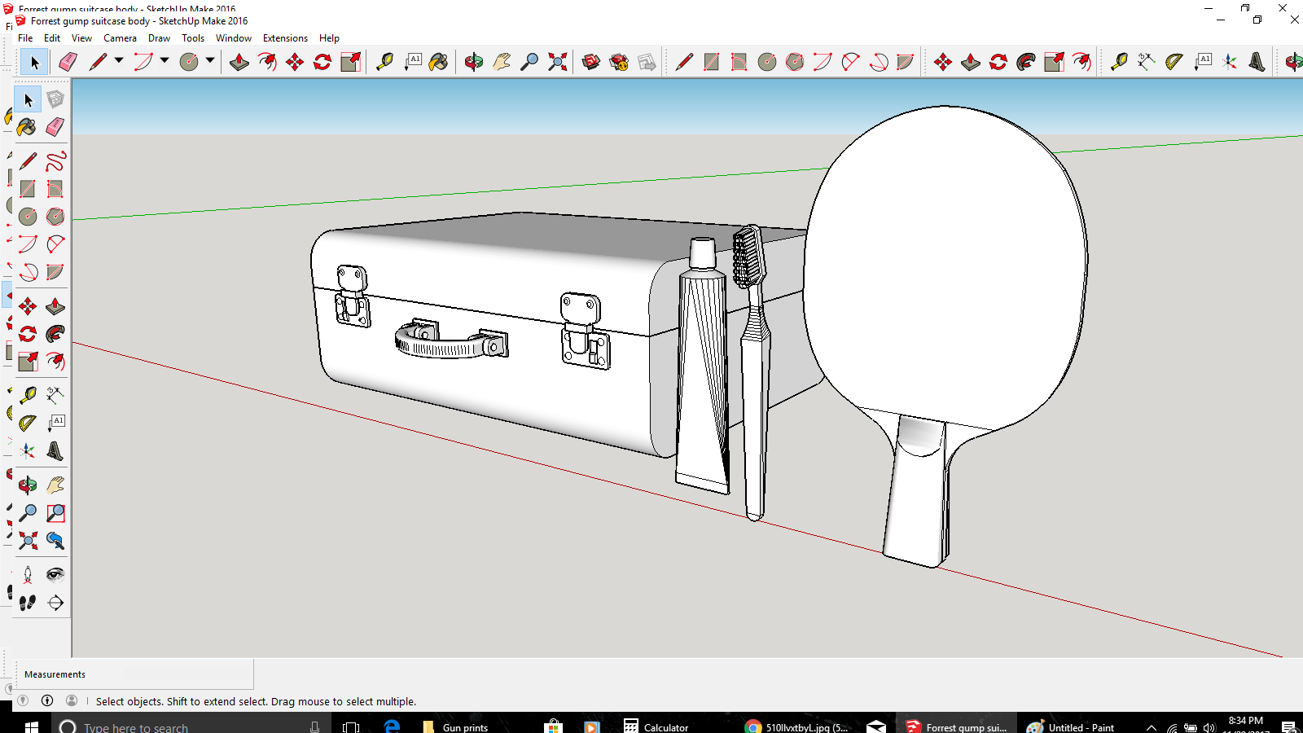The image size is (1303, 733).
Task: Select Scale tool in the left tool palette
Action: click(x=28, y=362)
